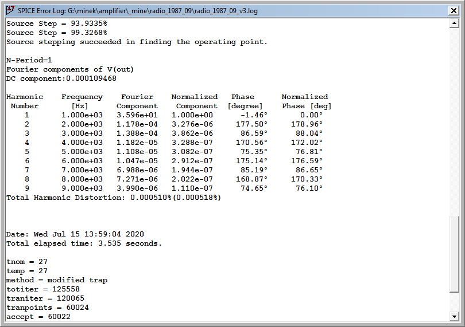Click the scrollbar up arrow
The height and width of the screenshot is (327, 465).
coord(454,23)
